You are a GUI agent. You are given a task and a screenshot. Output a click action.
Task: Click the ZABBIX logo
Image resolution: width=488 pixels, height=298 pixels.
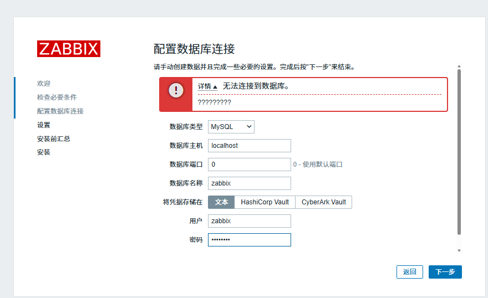coord(69,49)
